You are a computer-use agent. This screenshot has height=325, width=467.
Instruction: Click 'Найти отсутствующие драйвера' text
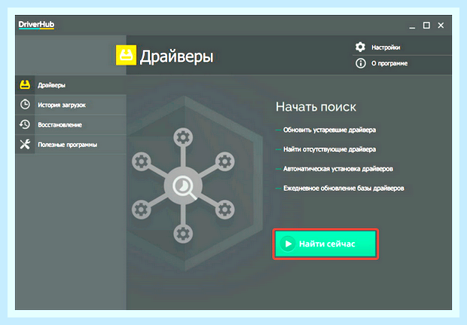[x=329, y=149]
